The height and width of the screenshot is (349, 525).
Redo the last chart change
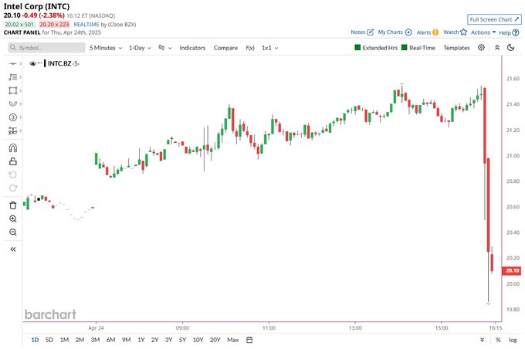coord(12,188)
